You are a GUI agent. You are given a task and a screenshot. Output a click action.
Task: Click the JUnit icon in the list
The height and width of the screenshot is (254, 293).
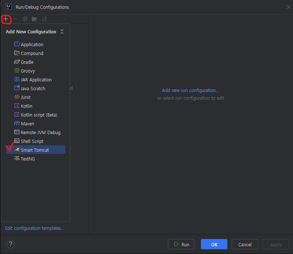(17, 97)
